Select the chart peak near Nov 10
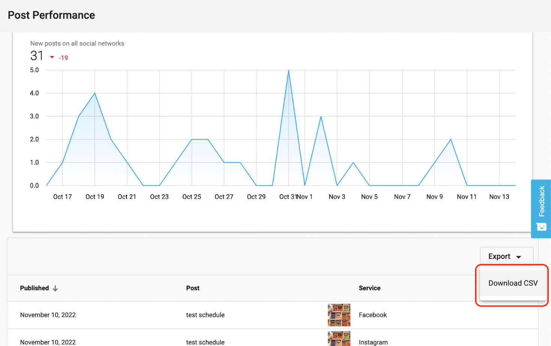 tap(451, 139)
